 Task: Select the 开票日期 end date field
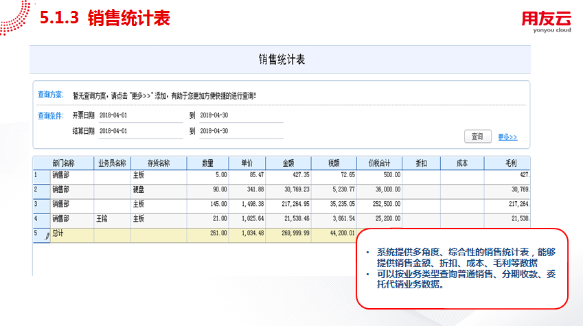point(241,115)
